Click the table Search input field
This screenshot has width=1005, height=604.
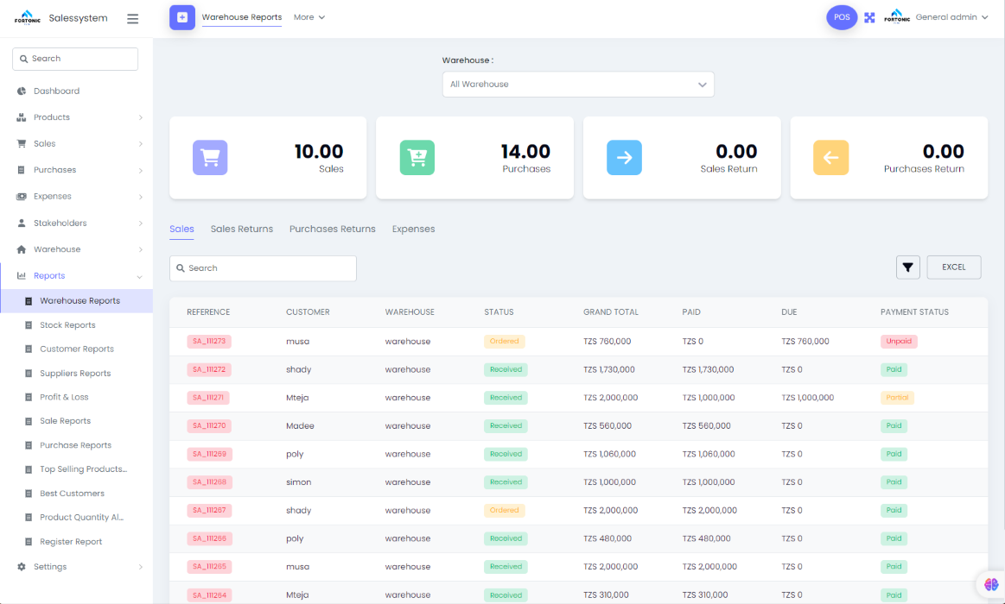(263, 268)
